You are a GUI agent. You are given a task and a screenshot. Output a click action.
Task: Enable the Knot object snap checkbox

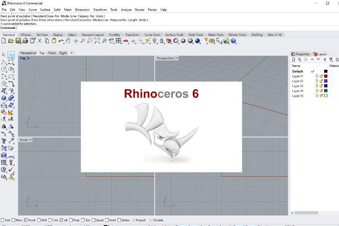point(107,220)
